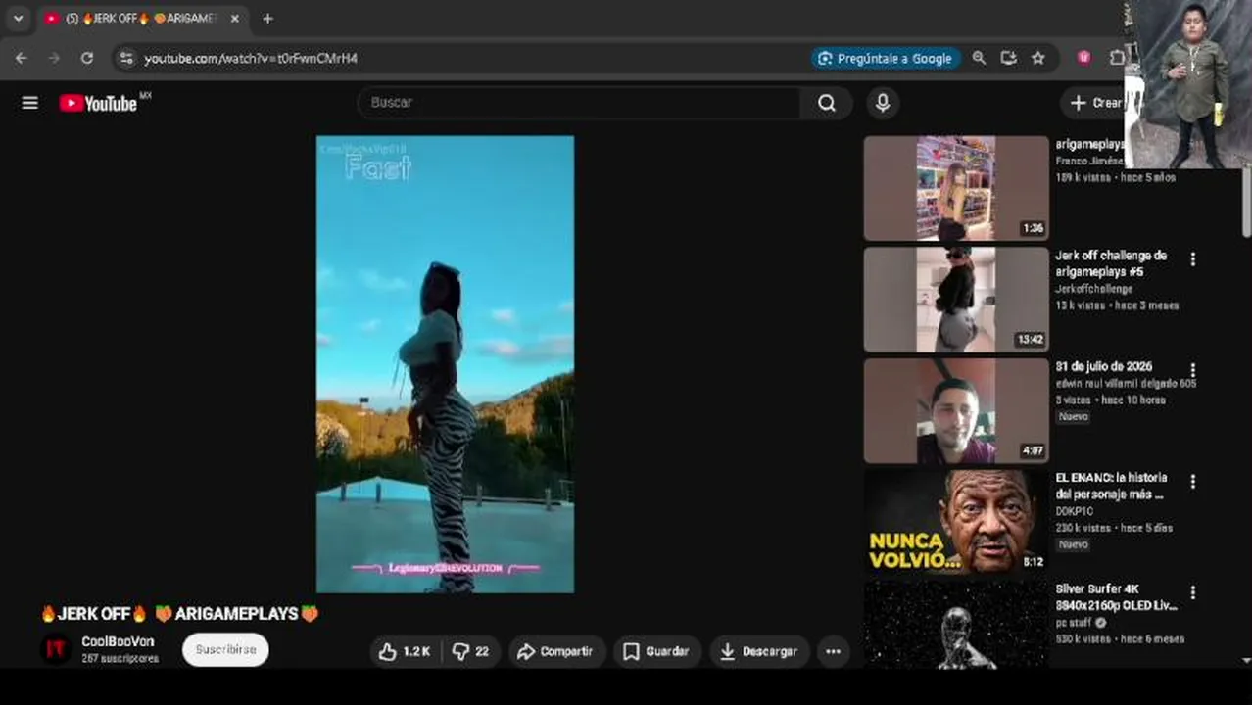This screenshot has width=1252, height=705.
Task: Dislike the video with thumbs down
Action: tap(471, 651)
